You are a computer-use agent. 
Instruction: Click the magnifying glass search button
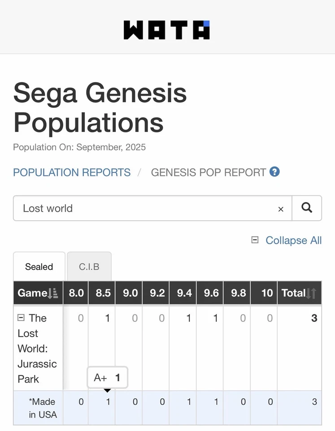pyautogui.click(x=307, y=208)
